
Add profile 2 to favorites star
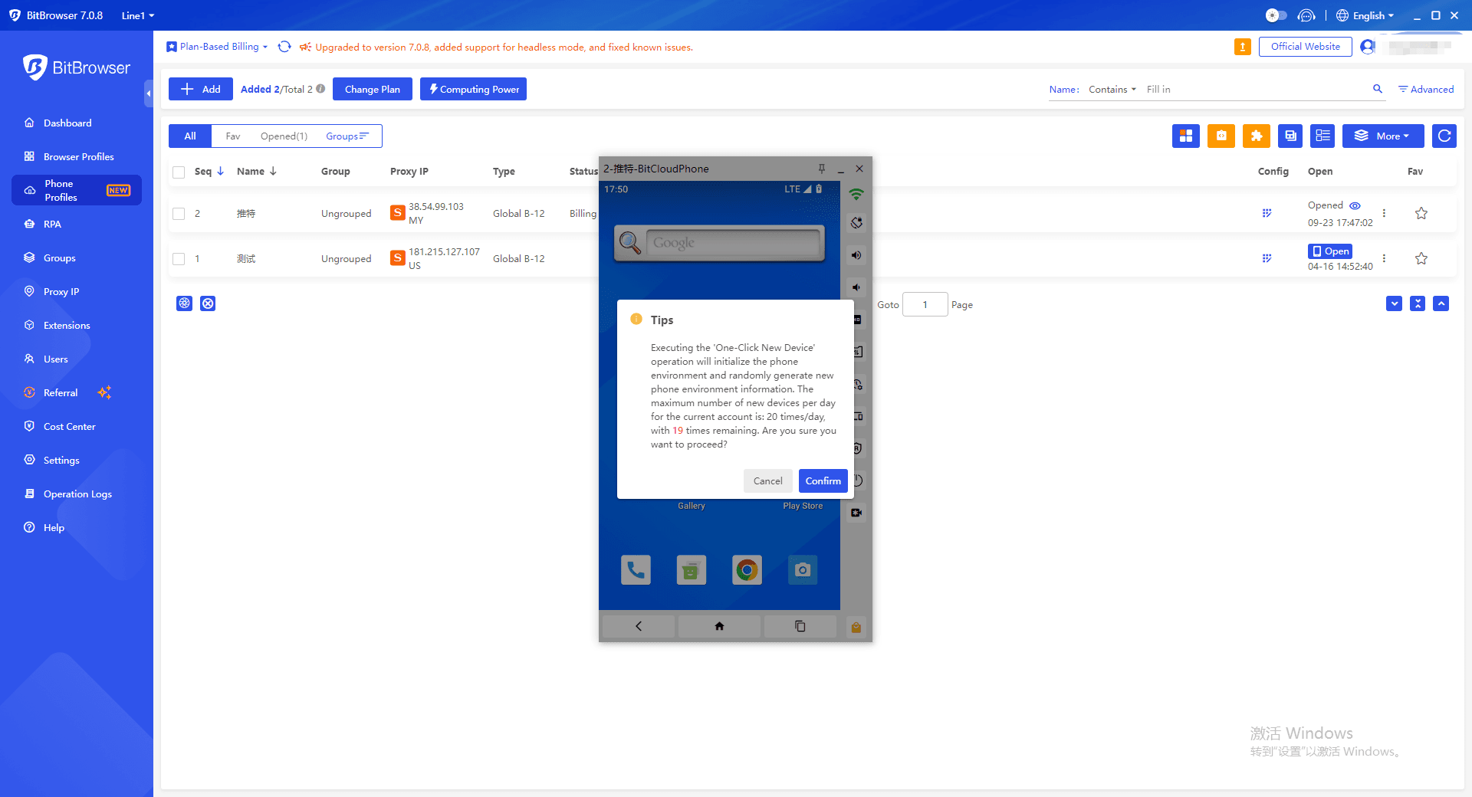click(1421, 213)
